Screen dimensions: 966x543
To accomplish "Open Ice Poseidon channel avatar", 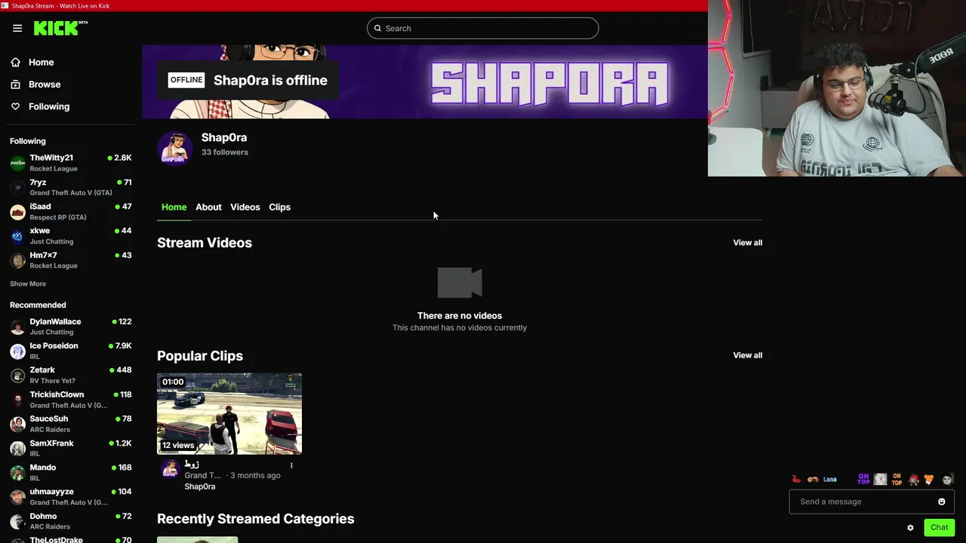I will tap(18, 351).
